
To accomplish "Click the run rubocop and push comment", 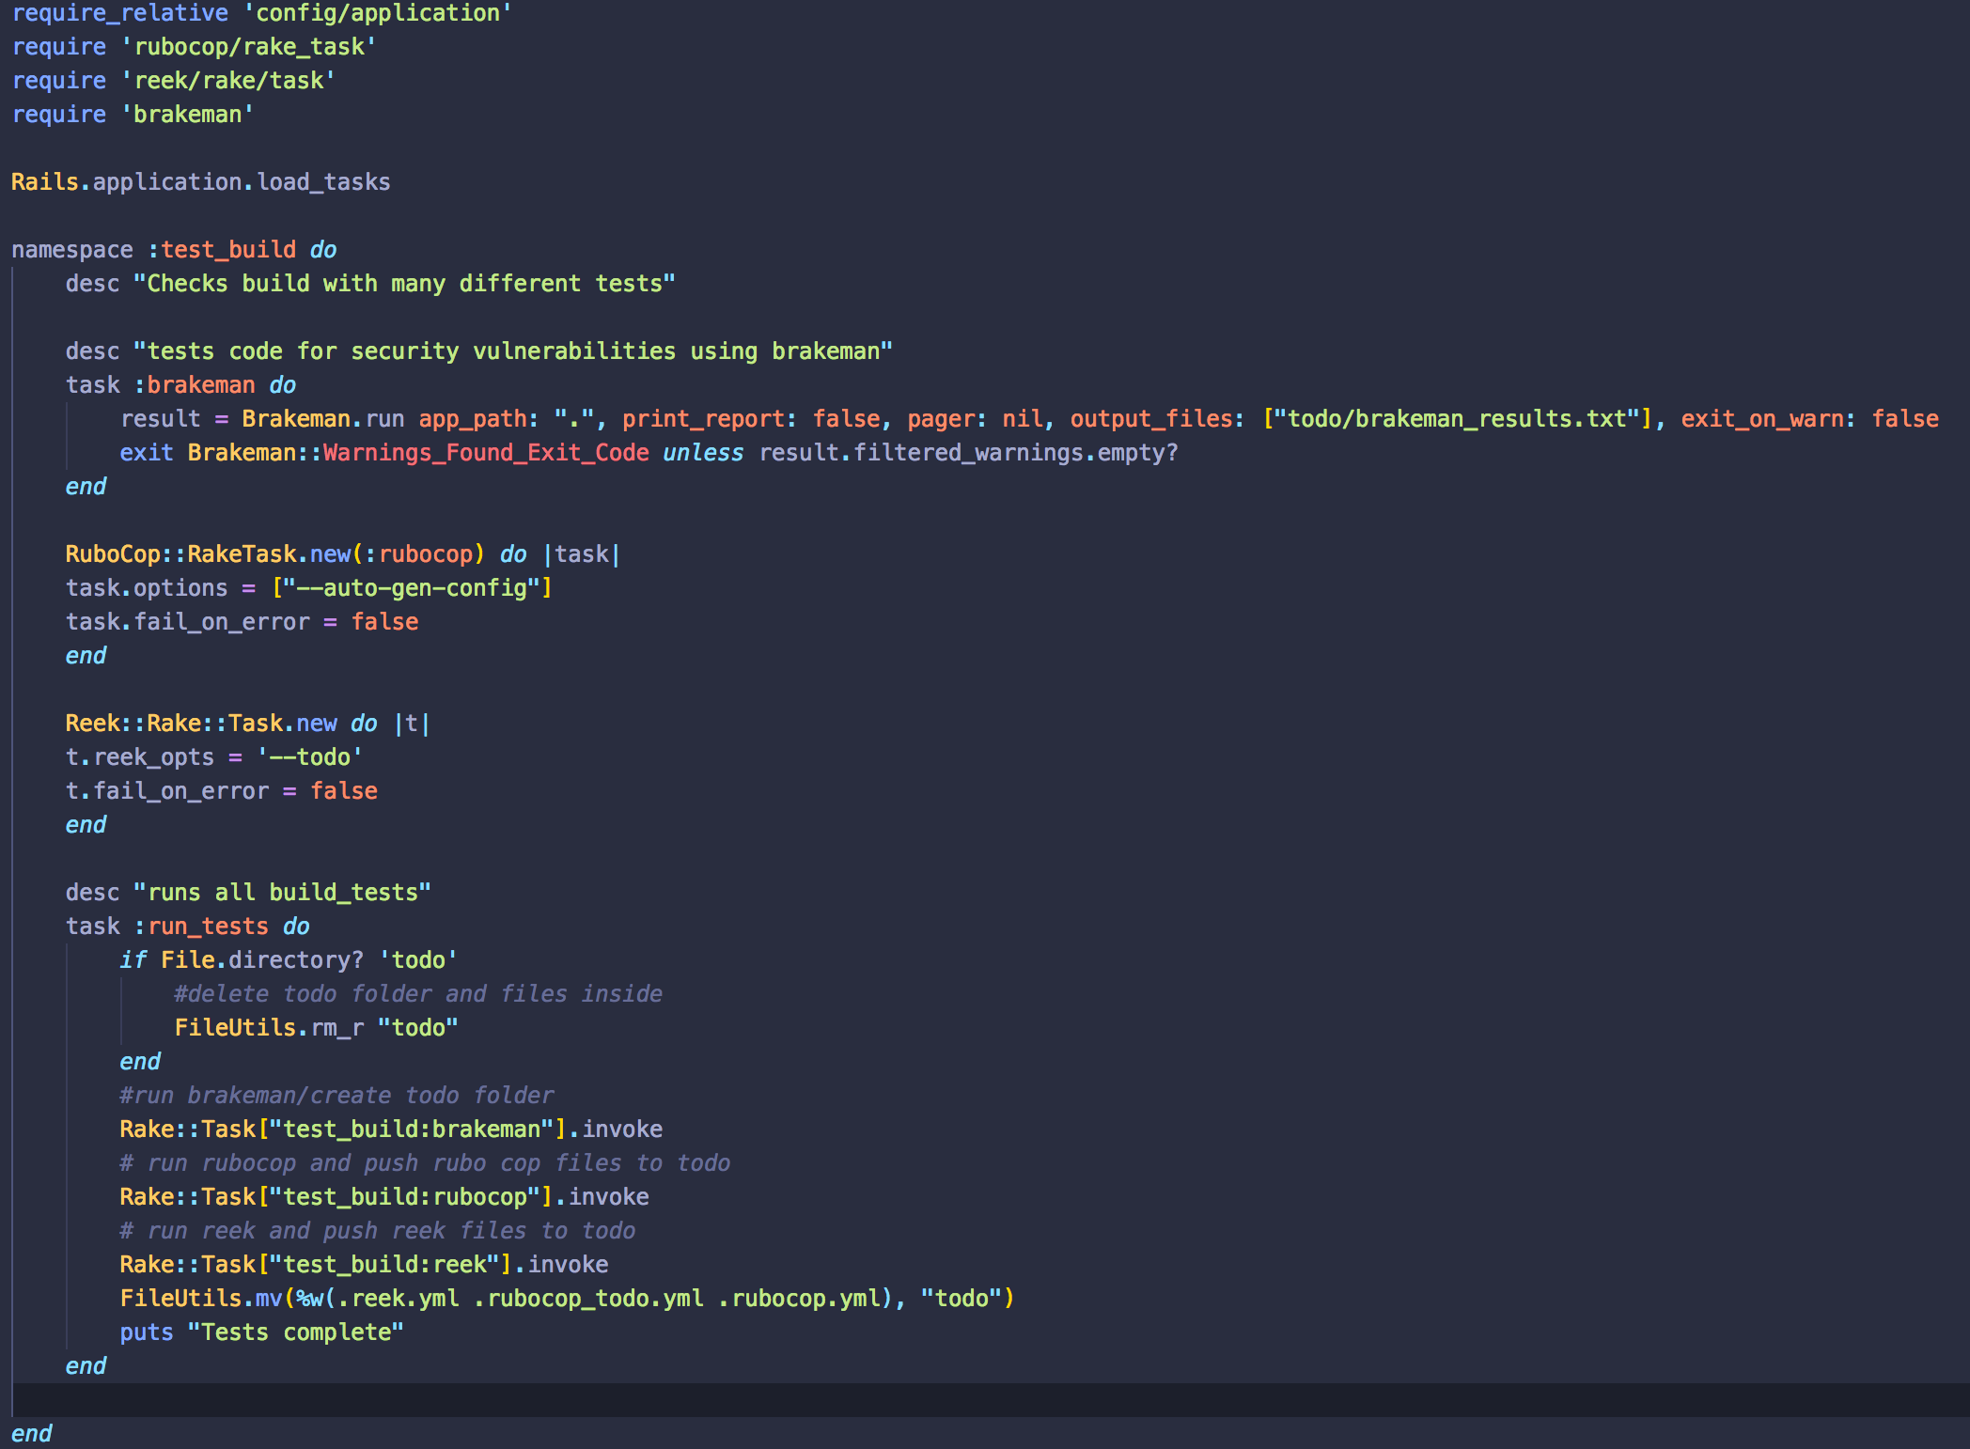I will pyautogui.click(x=425, y=1163).
